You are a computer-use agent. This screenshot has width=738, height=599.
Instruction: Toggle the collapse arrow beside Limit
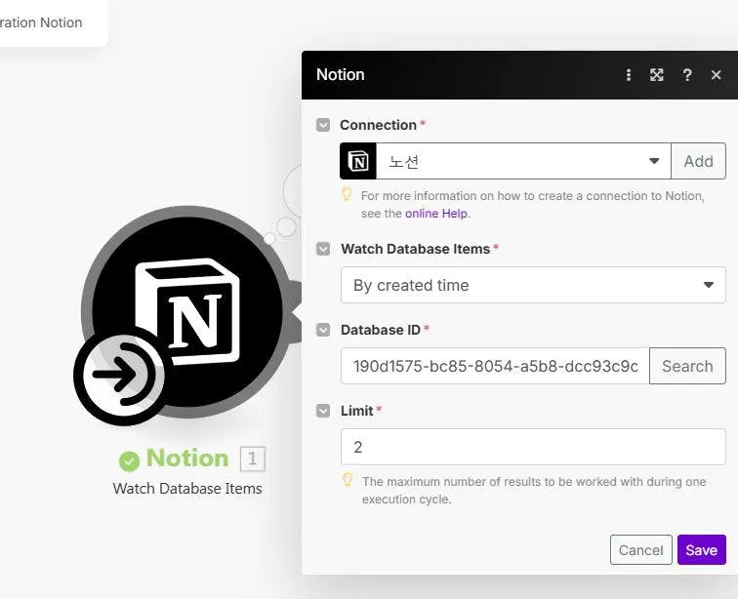323,411
